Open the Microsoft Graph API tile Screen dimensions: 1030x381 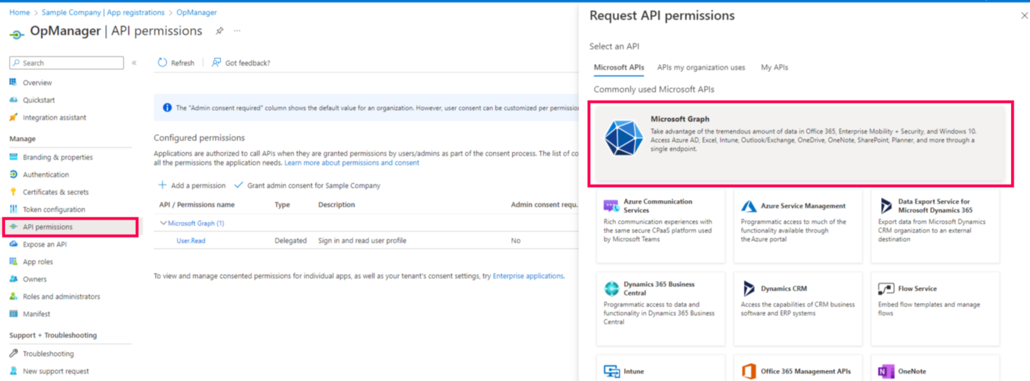click(800, 143)
